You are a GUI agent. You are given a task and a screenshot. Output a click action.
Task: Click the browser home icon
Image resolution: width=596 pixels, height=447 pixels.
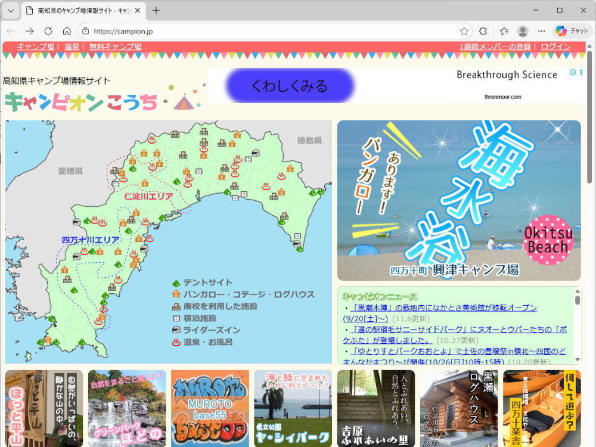pyautogui.click(x=67, y=31)
